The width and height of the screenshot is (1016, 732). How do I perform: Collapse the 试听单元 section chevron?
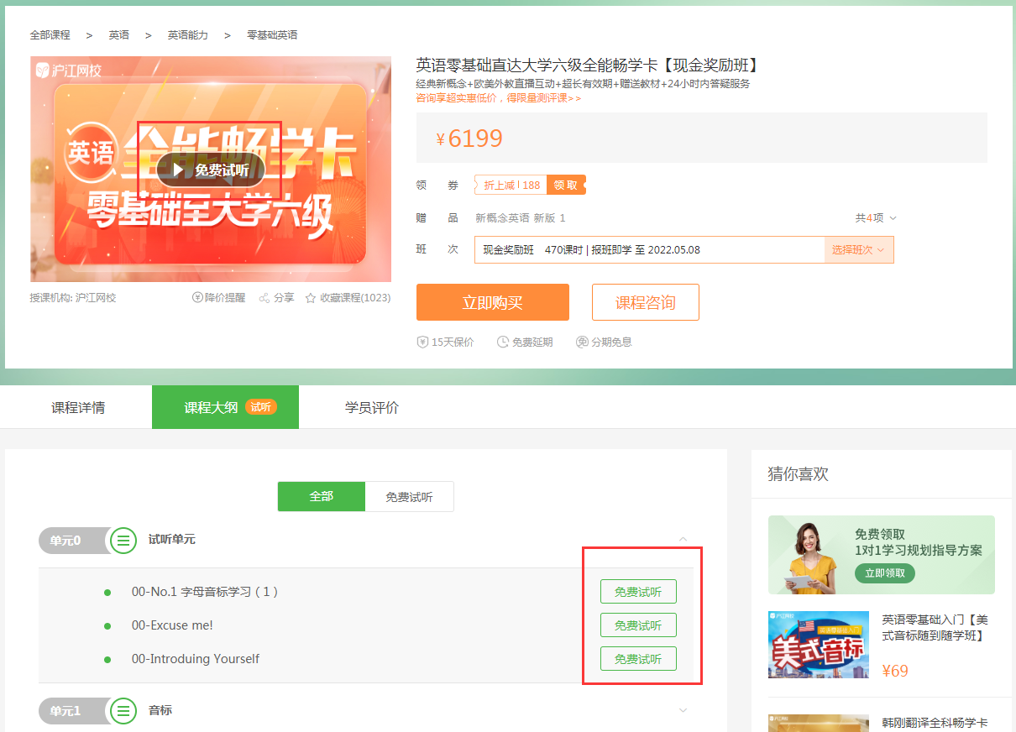[683, 540]
